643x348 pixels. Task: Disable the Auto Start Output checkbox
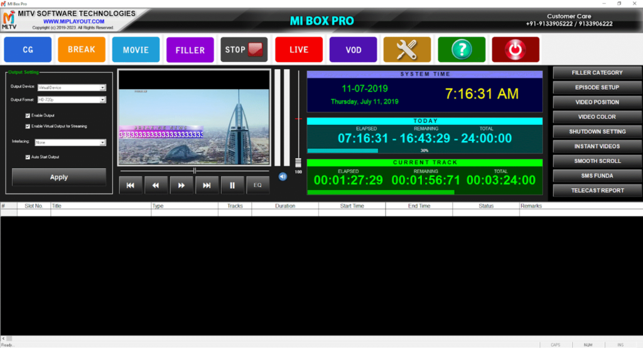28,157
